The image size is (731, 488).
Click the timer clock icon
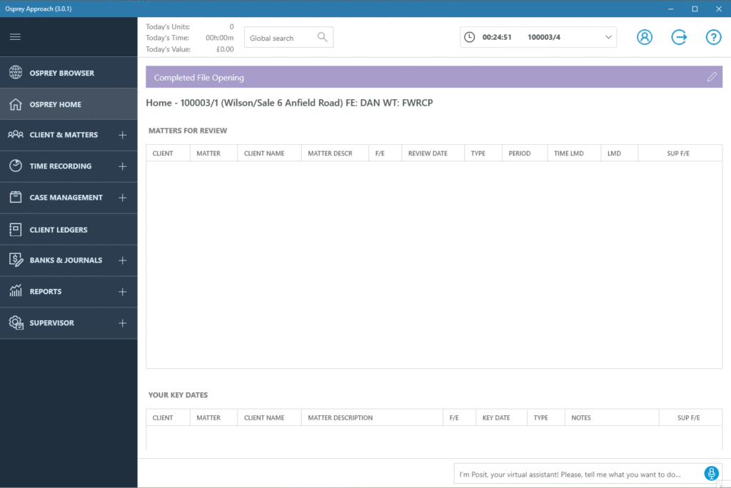470,37
